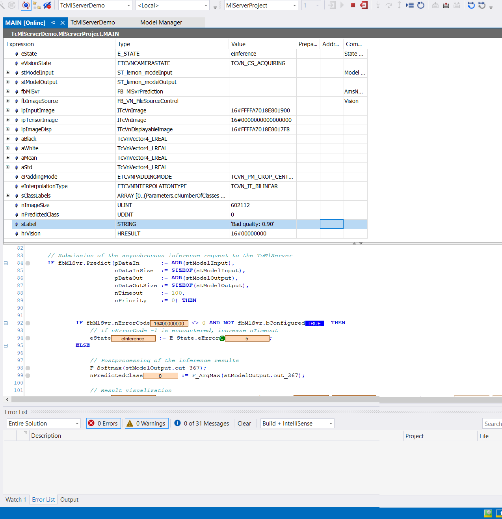Click the red Logout icon
Viewport: 502px width, 519px height.
[x=364, y=5]
